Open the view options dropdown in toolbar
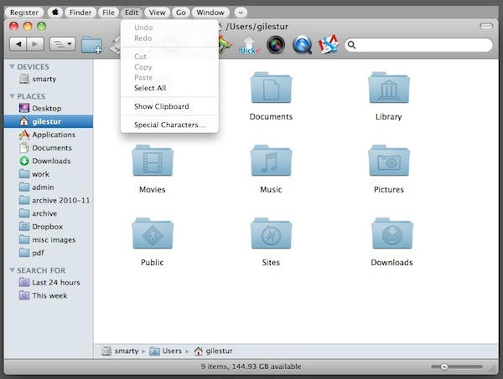503x379 pixels. point(62,44)
